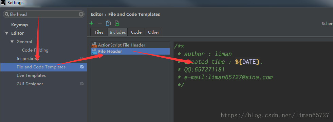
Task: Click into the 'file head' search field
Action: (43, 14)
